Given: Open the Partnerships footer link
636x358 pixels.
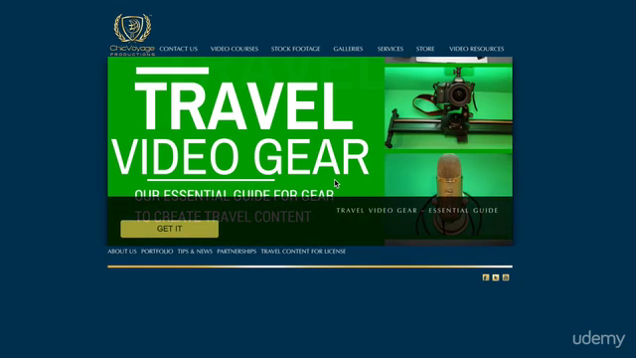Looking at the screenshot, I should point(237,252).
